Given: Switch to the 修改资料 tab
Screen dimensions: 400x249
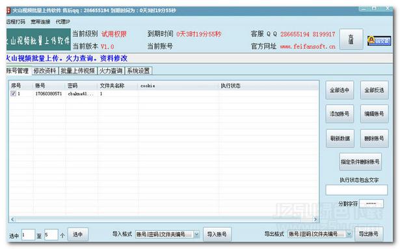Looking at the screenshot, I should tap(45, 71).
